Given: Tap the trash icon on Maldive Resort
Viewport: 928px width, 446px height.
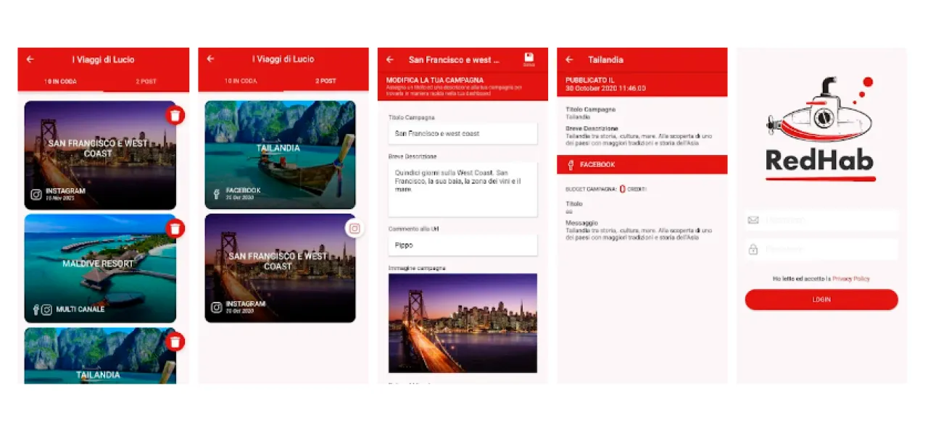Looking at the screenshot, I should click(175, 228).
